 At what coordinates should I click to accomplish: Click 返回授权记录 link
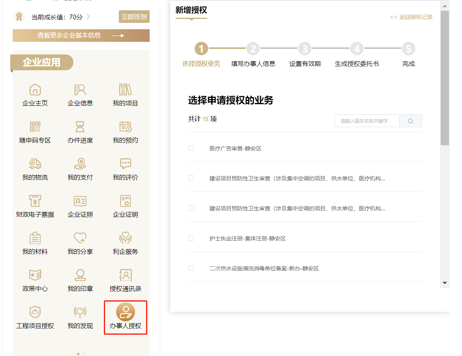(x=411, y=17)
